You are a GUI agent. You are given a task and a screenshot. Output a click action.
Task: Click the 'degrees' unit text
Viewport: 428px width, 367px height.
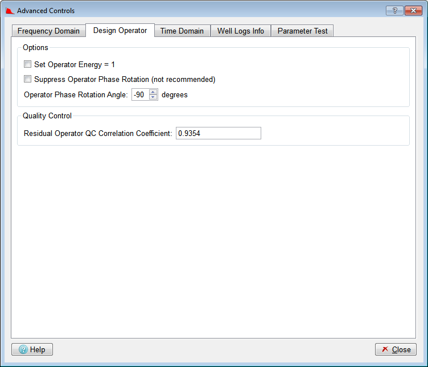pos(175,95)
